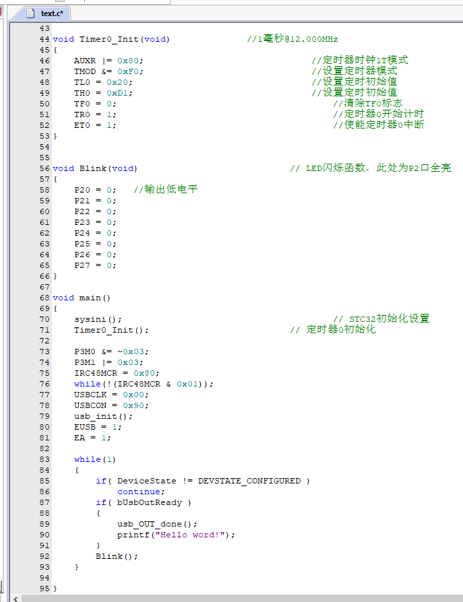The height and width of the screenshot is (602, 463).
Task: Click the 'usb_init();' call
Action: [103, 416]
